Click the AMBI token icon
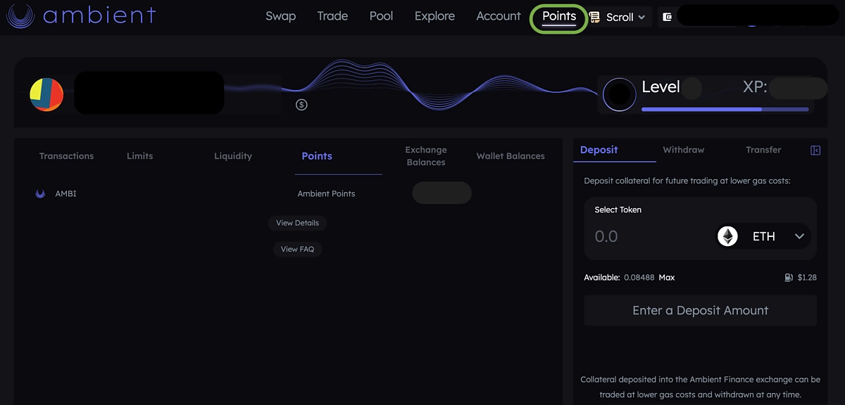The image size is (845, 405). [40, 193]
